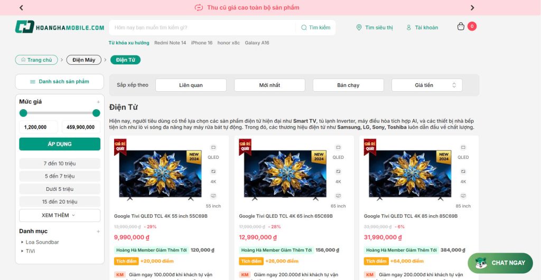Sort by Bán chạy
541x280 pixels.
tap(348, 85)
